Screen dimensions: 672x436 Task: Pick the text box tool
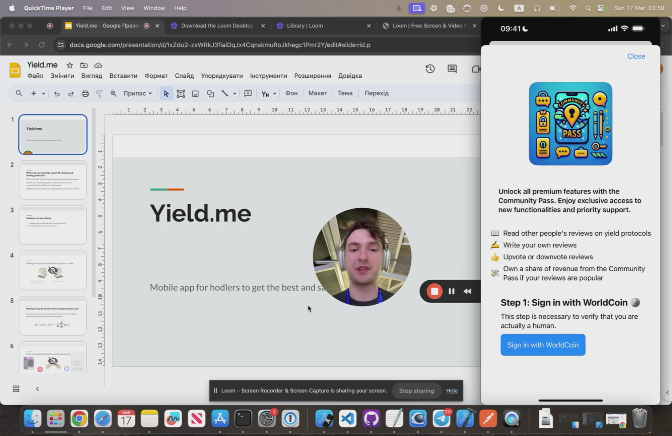point(181,93)
